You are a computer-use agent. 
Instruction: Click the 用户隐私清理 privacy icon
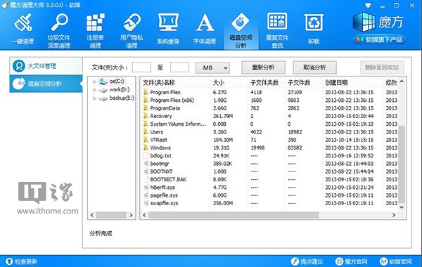[x=132, y=22]
